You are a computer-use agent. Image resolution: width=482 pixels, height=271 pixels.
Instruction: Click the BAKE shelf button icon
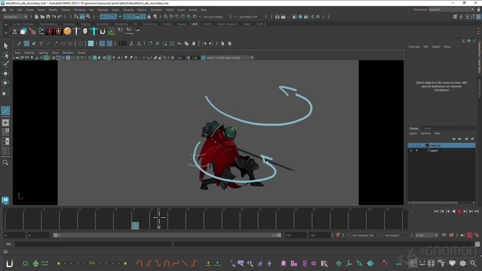[14, 31]
